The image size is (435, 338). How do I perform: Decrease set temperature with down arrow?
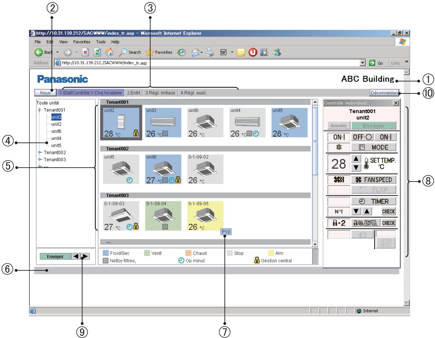click(x=356, y=168)
